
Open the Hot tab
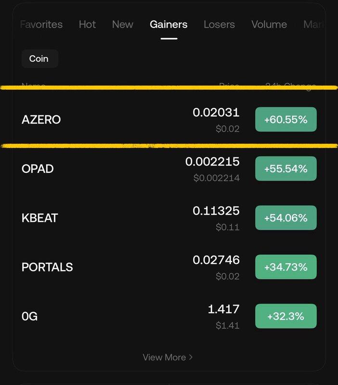click(87, 25)
